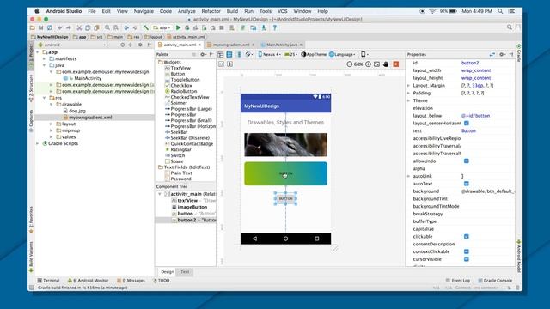
Task: Select the dog image in design preview
Action: tap(285, 145)
